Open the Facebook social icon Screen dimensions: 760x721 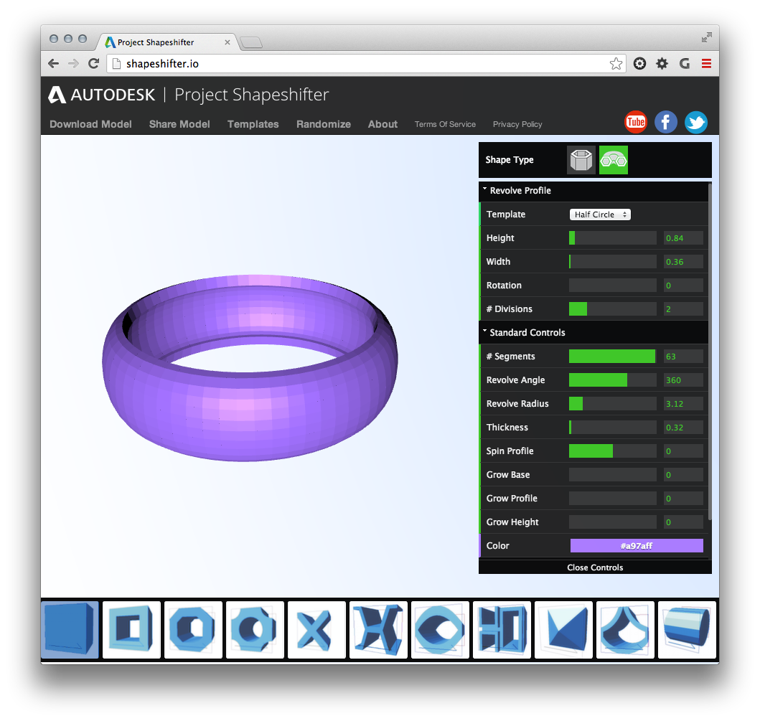click(665, 123)
